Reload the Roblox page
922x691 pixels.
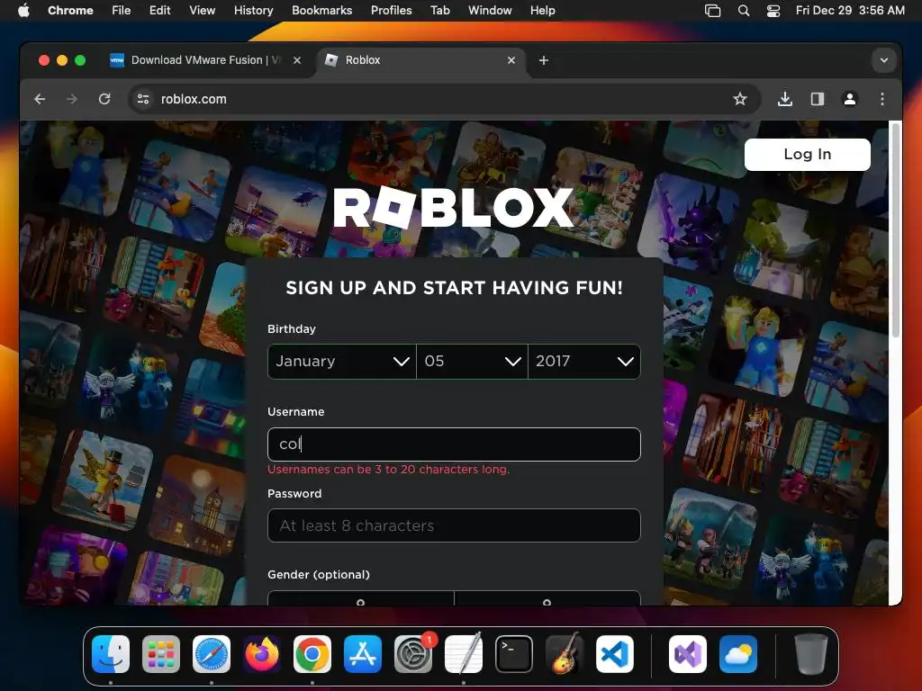104,99
